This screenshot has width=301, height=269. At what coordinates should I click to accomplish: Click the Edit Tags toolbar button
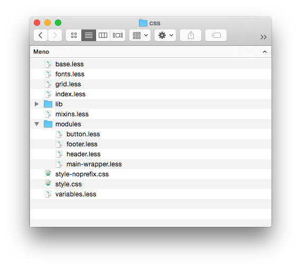pos(216,35)
